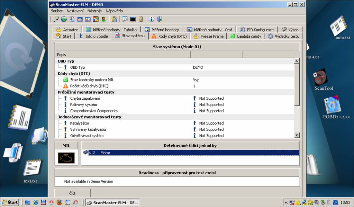Click the blue info icon in toolbar
354x207 pixels.
pos(151,19)
